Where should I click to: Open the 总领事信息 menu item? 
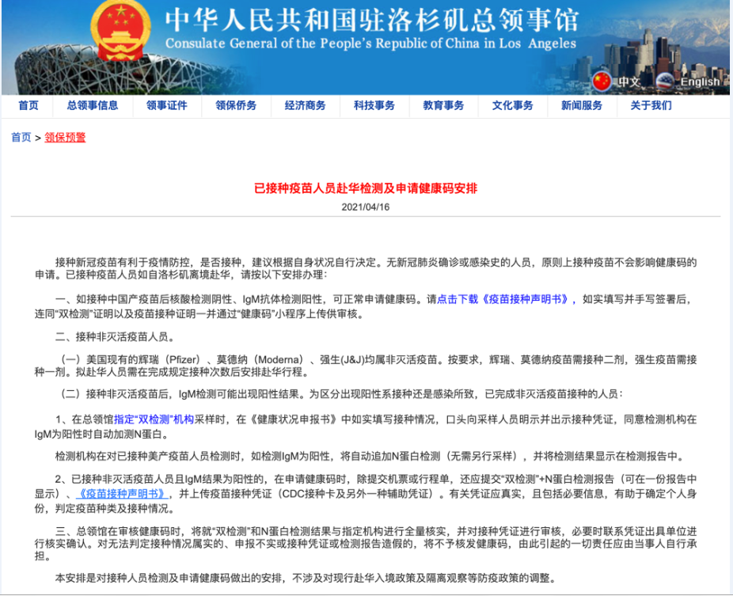pyautogui.click(x=93, y=105)
